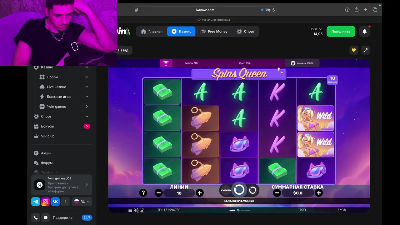The image size is (400, 225).
Task: Click the 1win games logo icon
Action: click(42, 107)
